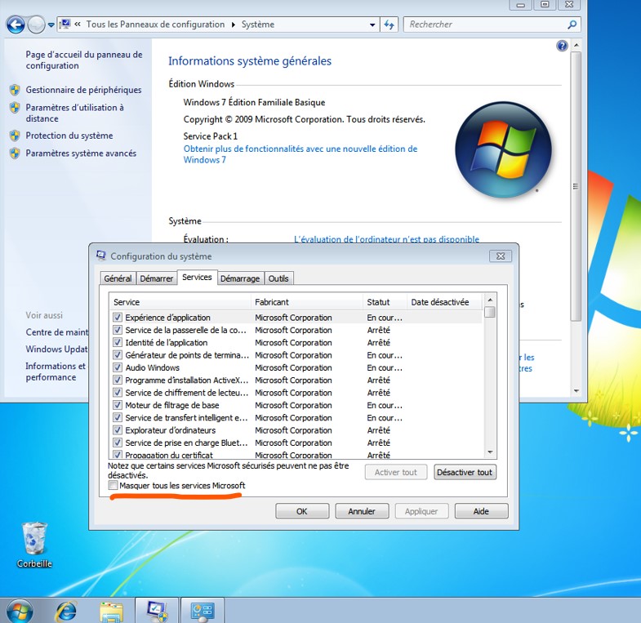This screenshot has width=641, height=623.
Task: Click the refresh icon beside the address bar
Action: (x=389, y=25)
